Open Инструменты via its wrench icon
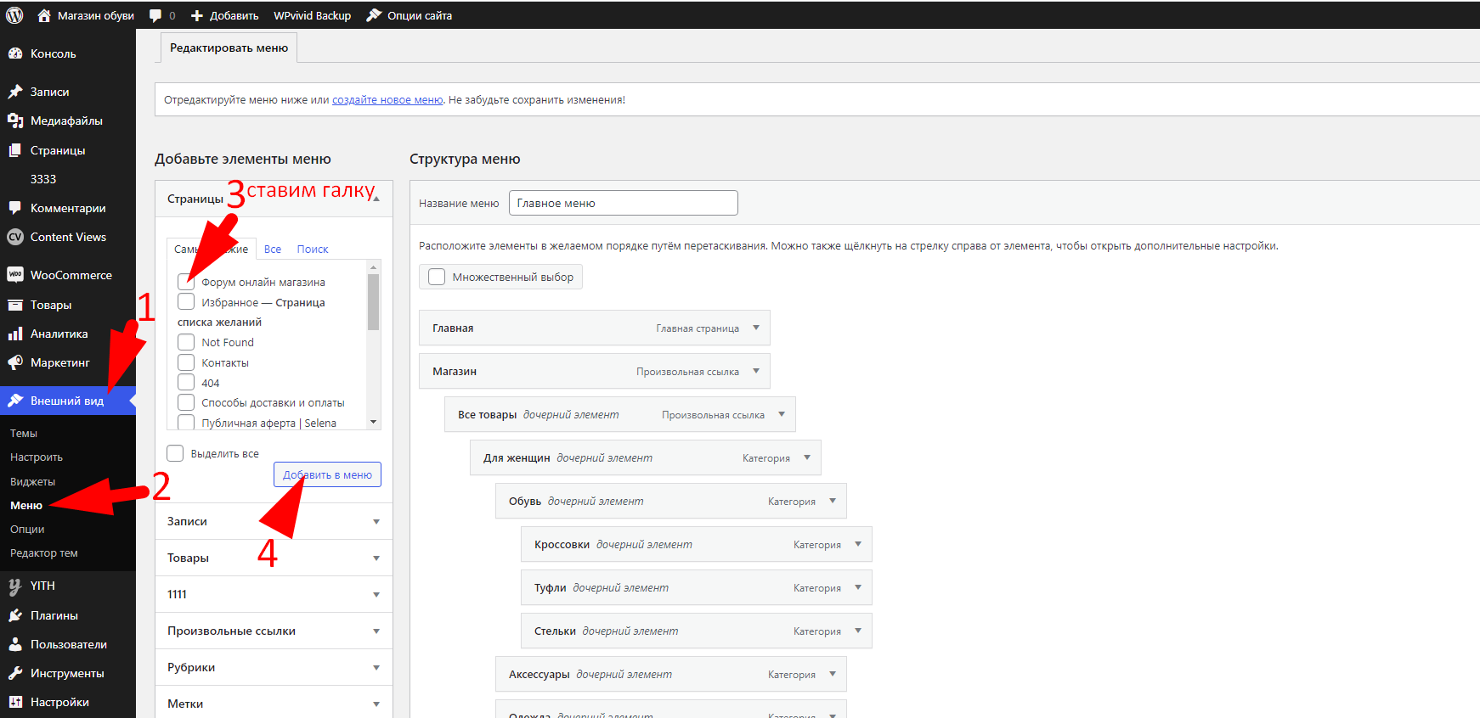 [15, 673]
